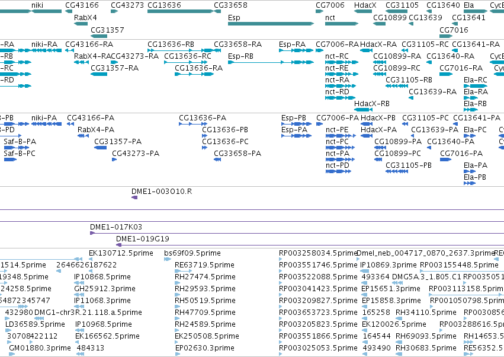Select protein RabX4-PA
Screen dimensions: 504x357
84,136
